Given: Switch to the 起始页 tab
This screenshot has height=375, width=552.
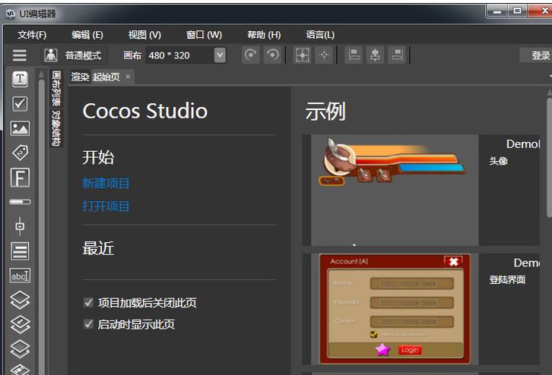Looking at the screenshot, I should point(106,77).
